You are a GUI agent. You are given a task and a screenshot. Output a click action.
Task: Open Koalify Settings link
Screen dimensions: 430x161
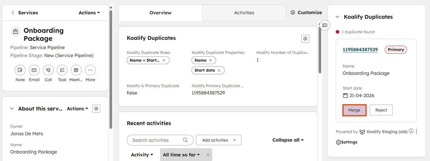click(347, 142)
